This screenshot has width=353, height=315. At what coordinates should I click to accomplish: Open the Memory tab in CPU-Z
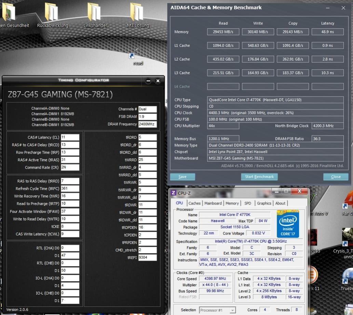[x=232, y=203]
